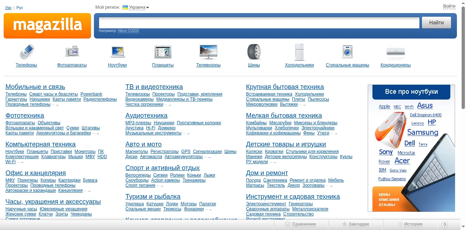The width and height of the screenshot is (466, 230).
Task: Click the Сантехника link
Action: click(275, 180)
